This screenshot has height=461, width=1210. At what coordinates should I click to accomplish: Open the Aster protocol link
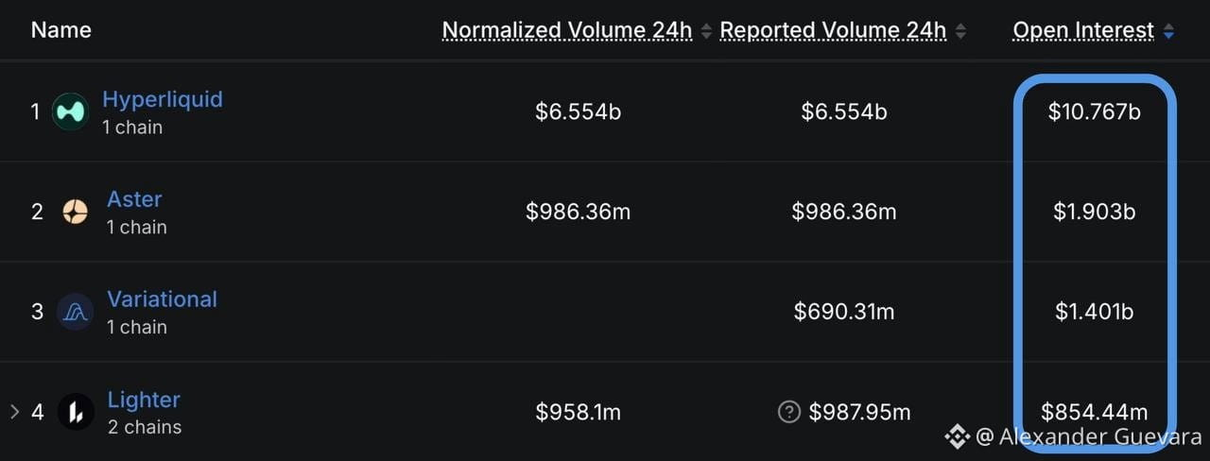[x=134, y=199]
